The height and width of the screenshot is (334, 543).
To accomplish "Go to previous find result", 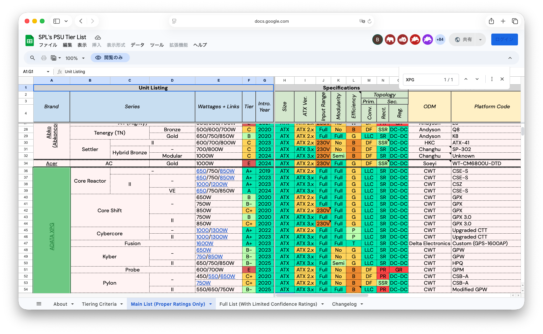I will coord(466,79).
